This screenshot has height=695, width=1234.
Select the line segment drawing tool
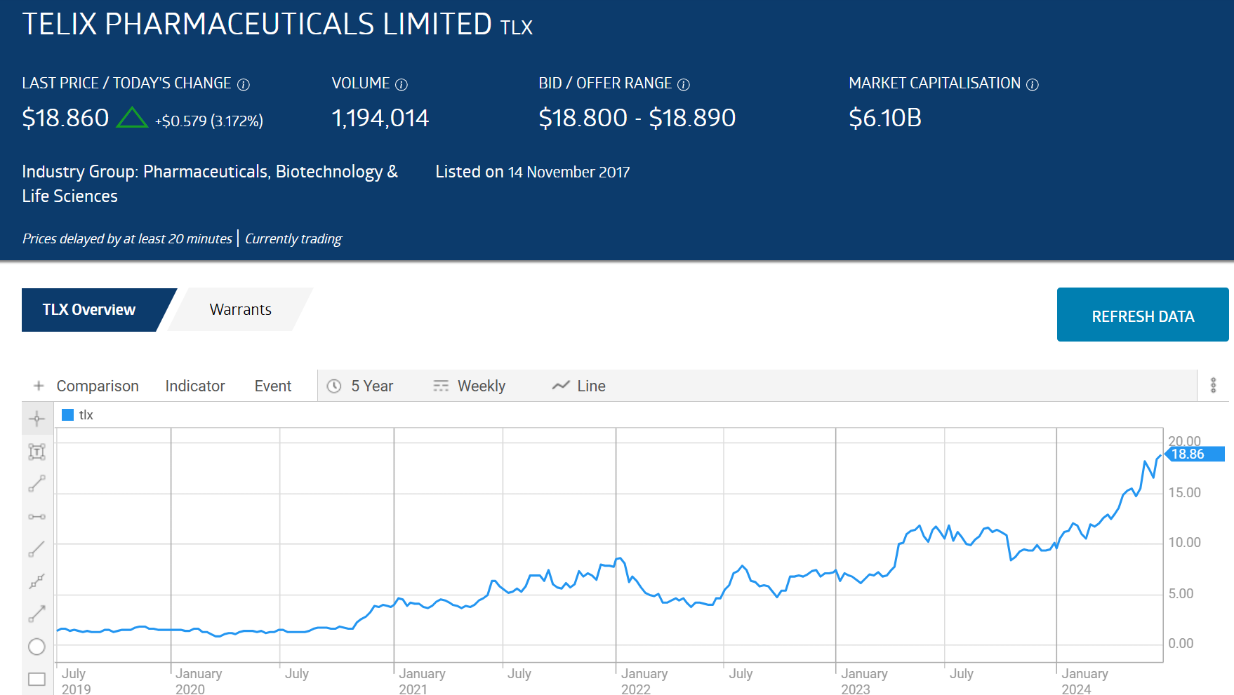click(x=37, y=484)
